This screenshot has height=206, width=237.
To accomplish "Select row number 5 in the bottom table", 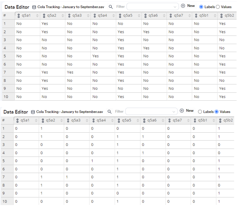I will pyautogui.click(x=4, y=161).
